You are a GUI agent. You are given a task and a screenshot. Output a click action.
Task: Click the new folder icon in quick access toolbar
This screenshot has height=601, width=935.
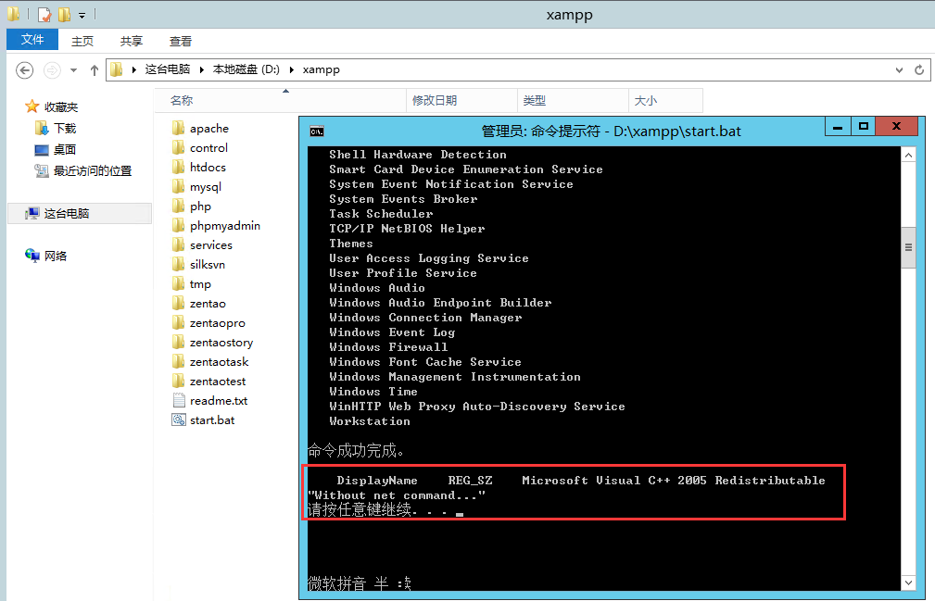(64, 14)
